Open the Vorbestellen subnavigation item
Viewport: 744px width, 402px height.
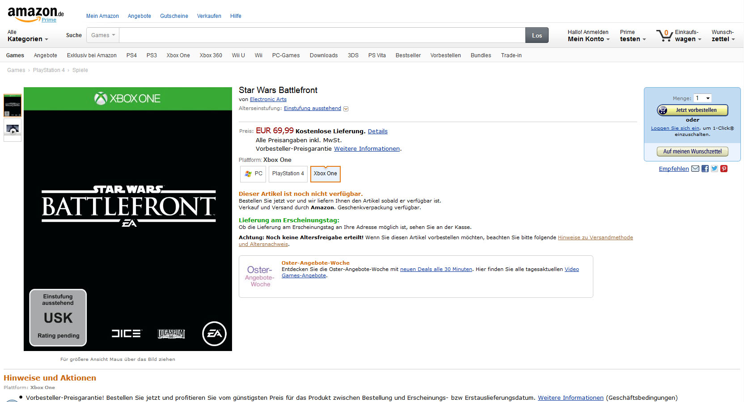pos(446,55)
